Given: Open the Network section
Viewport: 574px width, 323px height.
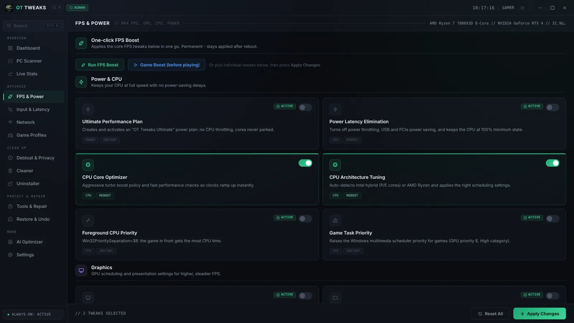Looking at the screenshot, I should click(33, 122).
